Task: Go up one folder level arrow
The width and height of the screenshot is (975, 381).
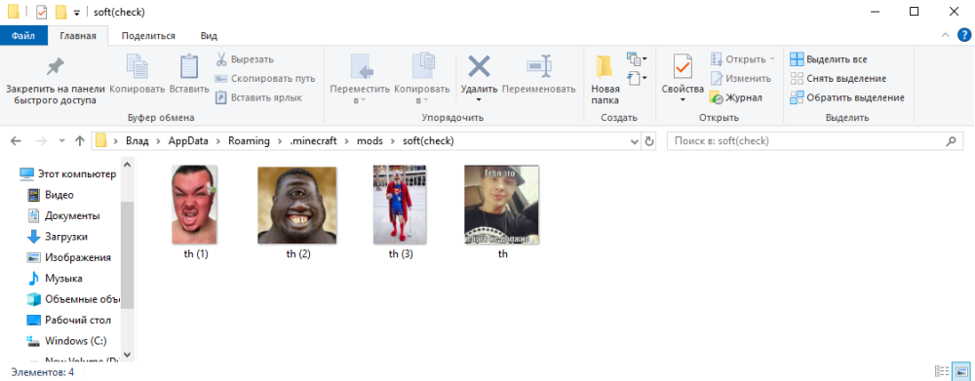Action: [80, 141]
